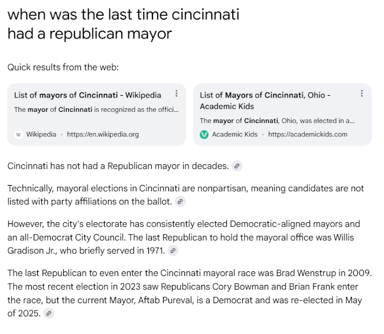
Task: Click the paragraph mentioning Willis Gradison Jr.
Action: 183,237
